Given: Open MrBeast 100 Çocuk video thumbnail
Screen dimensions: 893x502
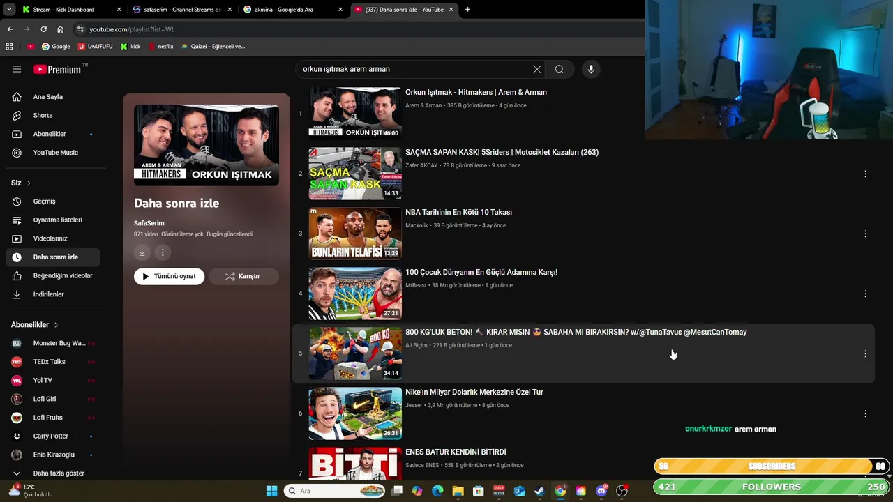Looking at the screenshot, I should (355, 293).
